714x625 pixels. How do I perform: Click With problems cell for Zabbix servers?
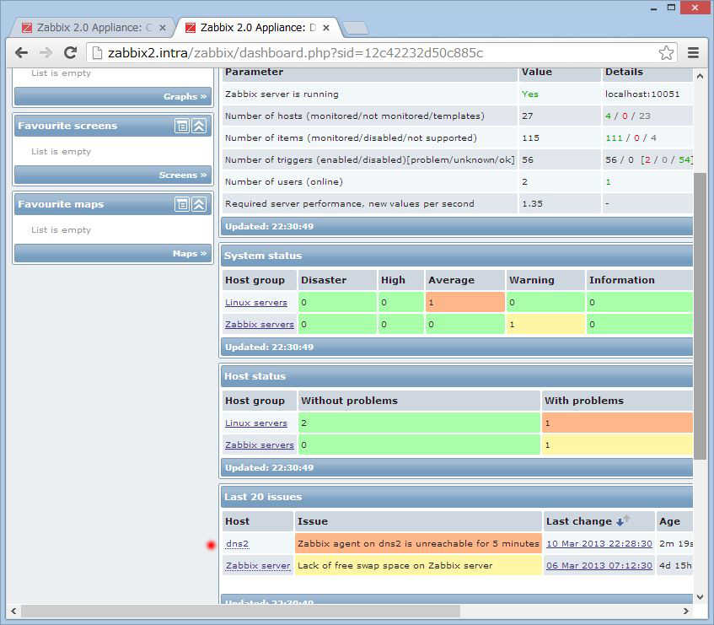tap(617, 445)
